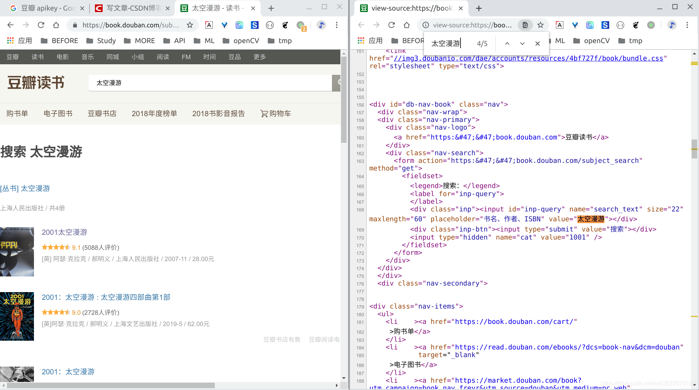
Task: Open the 更多 menu in Douban navigation
Action: tap(260, 57)
